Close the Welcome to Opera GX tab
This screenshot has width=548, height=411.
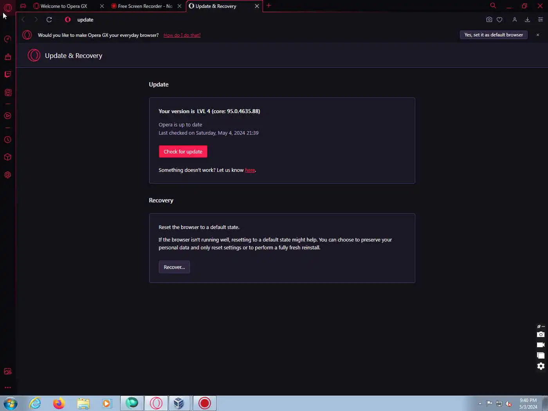click(x=102, y=6)
